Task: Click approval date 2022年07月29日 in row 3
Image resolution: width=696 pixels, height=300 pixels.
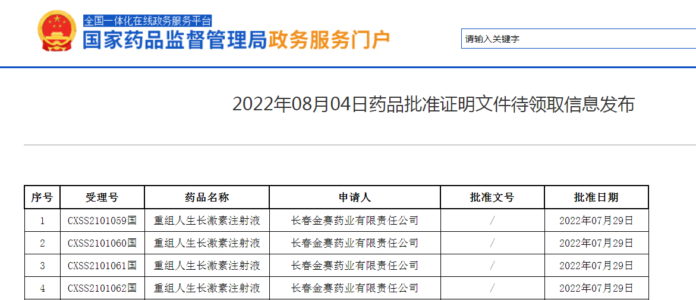Action: [596, 266]
